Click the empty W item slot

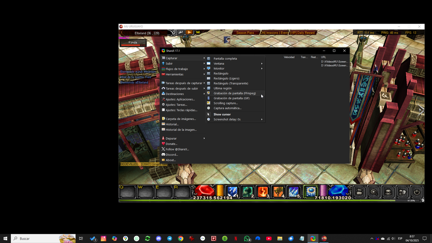[146, 192]
